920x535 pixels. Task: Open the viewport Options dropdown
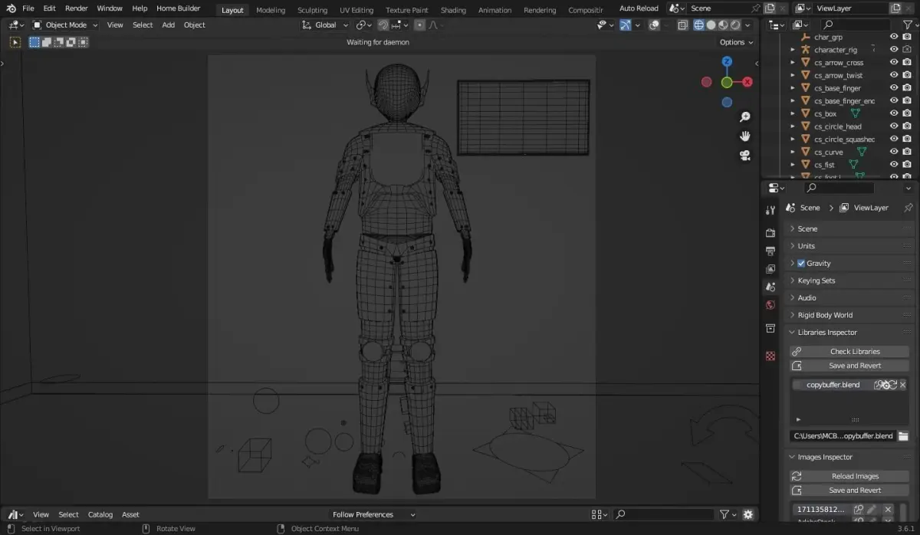tap(736, 42)
